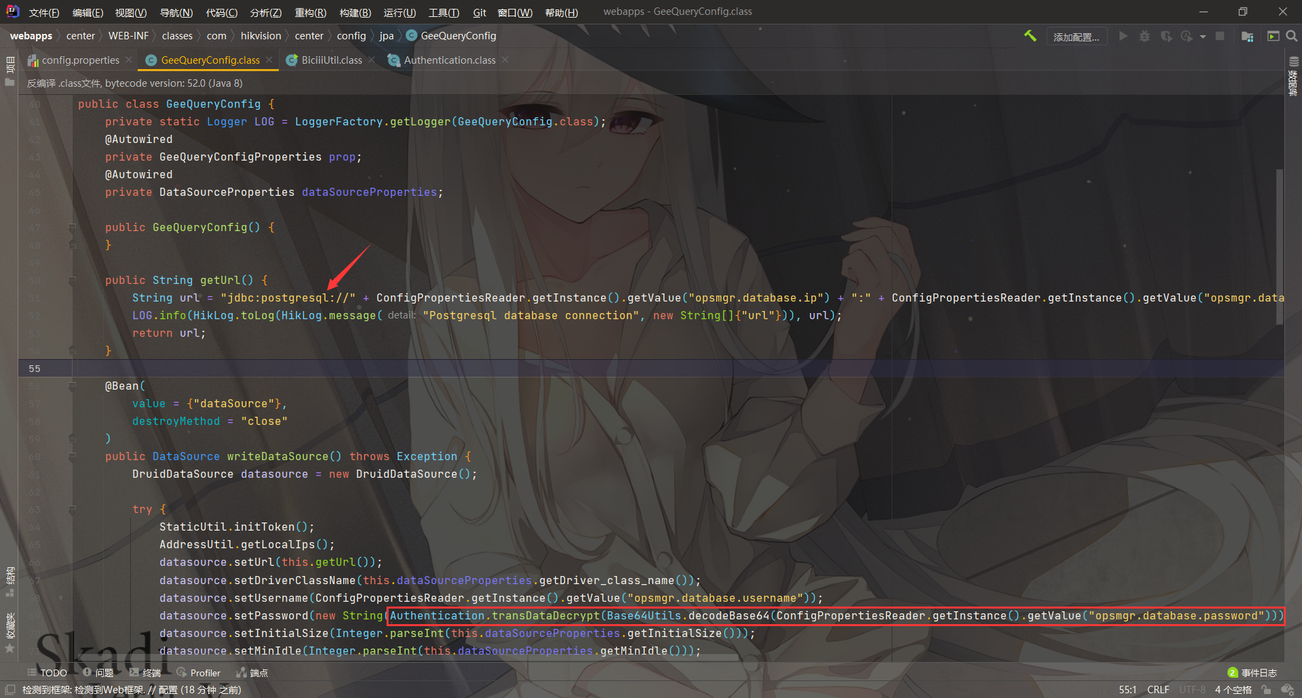Click the Run triangle icon in toolbar
This screenshot has height=698, width=1302.
coord(1123,36)
